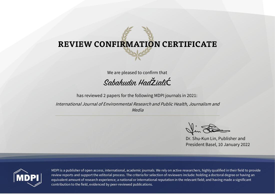The width and height of the screenshot is (275, 194).
Task: Click 'Dr. Shu-Kun Lin, Publisher and' line
Action: coord(215,138)
